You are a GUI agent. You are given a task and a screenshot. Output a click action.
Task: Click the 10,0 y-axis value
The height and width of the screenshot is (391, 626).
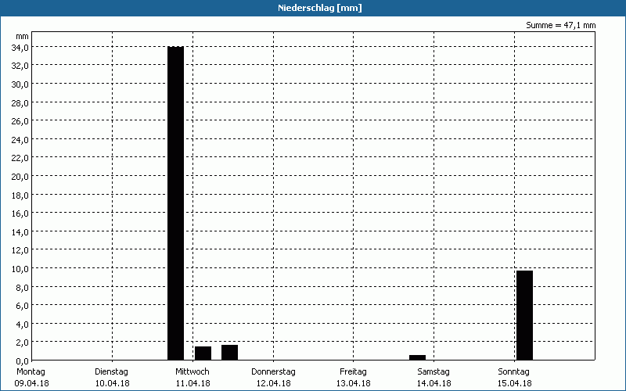click(20, 268)
